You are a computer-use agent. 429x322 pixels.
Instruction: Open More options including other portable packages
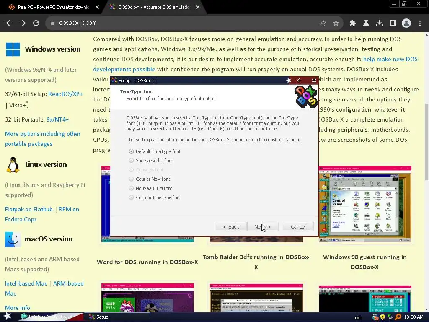pos(43,139)
